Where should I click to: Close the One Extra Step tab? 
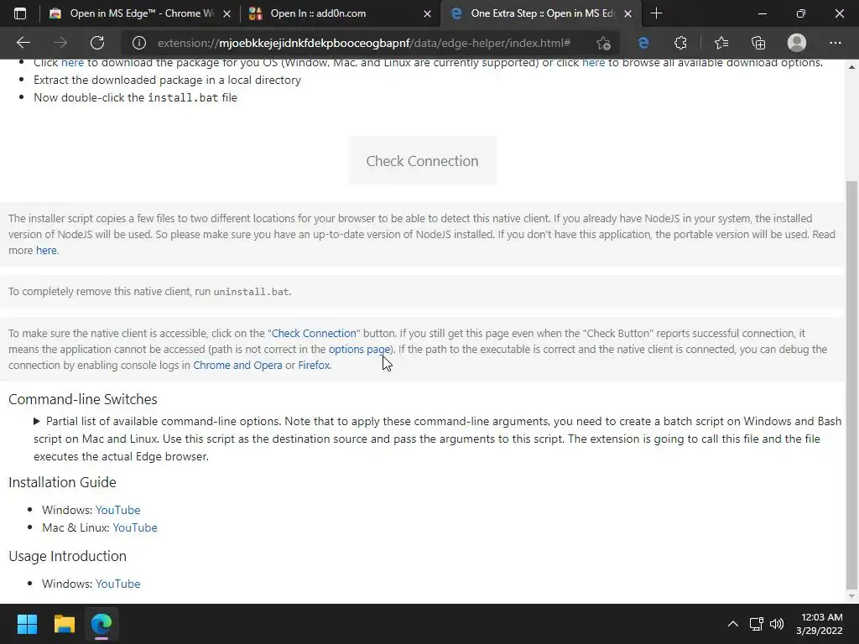[x=627, y=13]
